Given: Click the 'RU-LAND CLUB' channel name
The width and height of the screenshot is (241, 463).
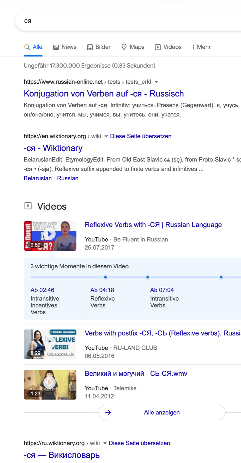Looking at the screenshot, I should pyautogui.click(x=135, y=348).
